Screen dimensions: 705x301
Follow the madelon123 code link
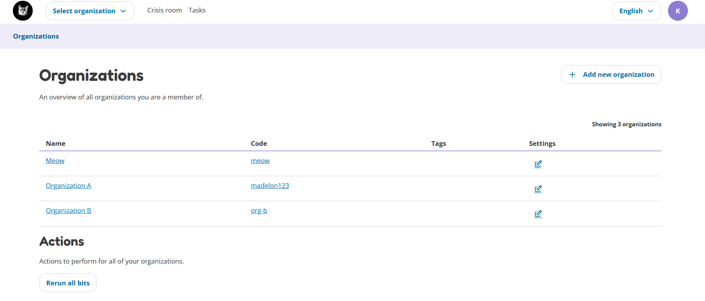[270, 186]
